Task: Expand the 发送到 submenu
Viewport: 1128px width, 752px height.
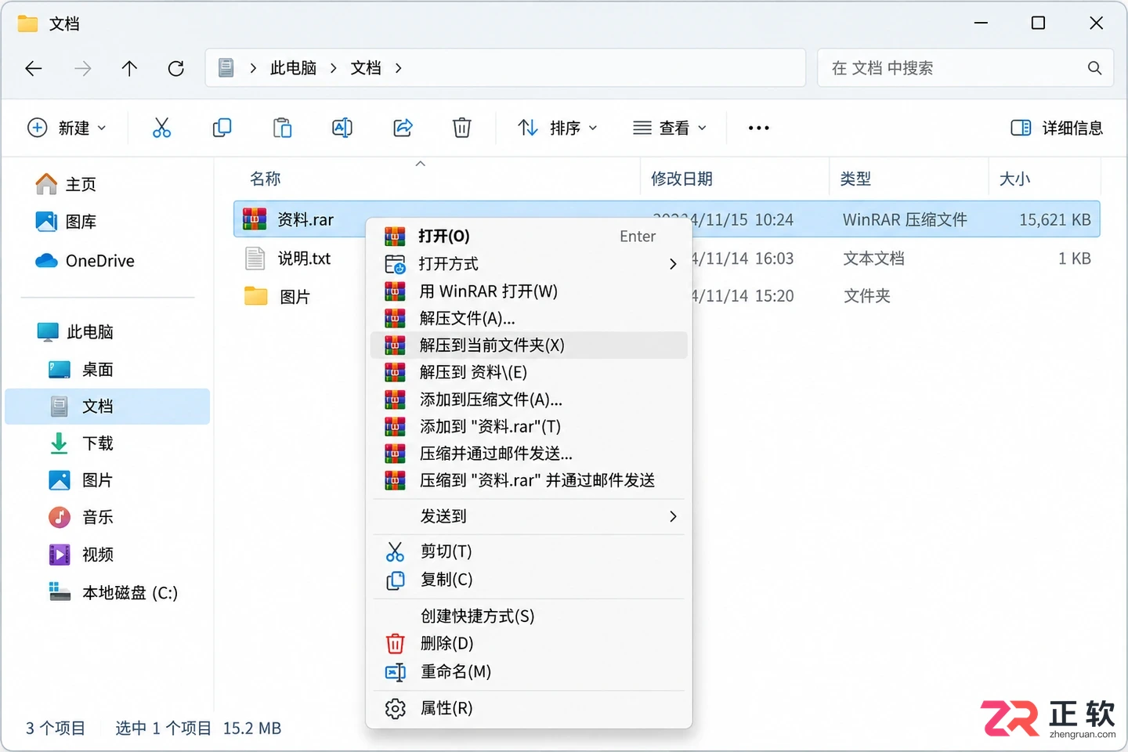Action: coord(529,516)
